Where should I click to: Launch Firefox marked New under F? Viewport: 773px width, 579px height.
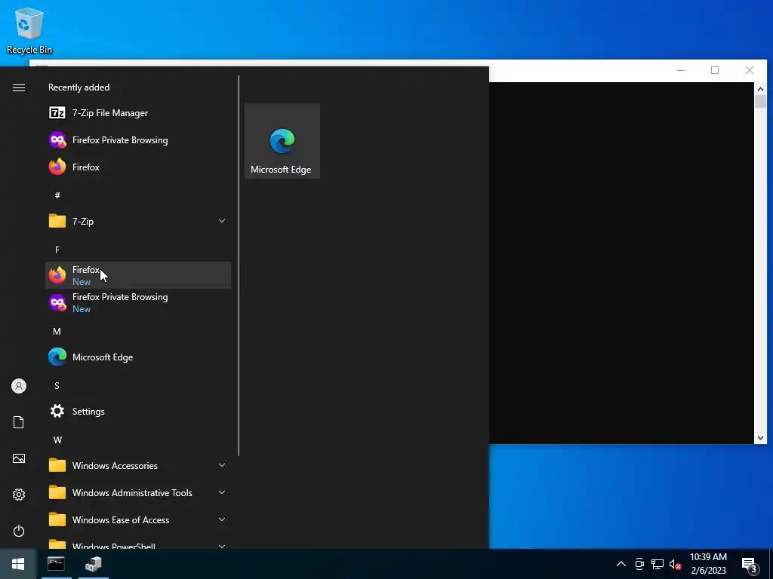point(138,275)
